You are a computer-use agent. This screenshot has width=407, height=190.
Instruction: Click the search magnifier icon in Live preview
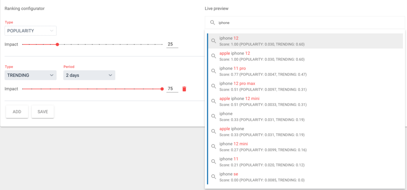click(x=212, y=23)
